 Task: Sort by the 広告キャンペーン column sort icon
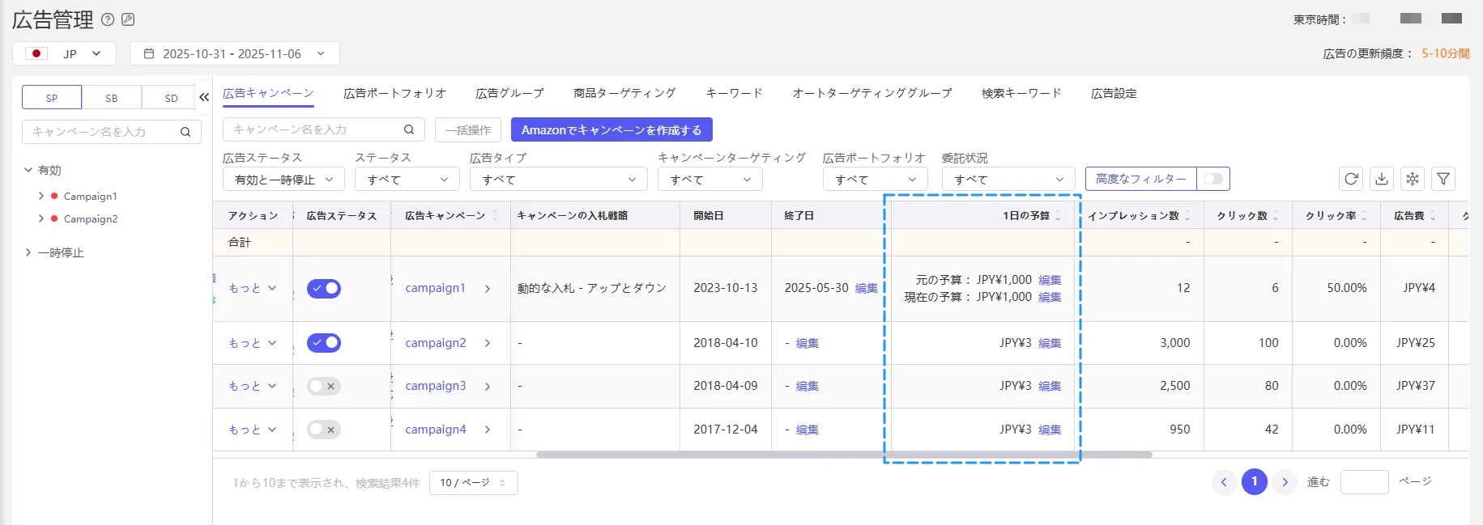pos(495,216)
